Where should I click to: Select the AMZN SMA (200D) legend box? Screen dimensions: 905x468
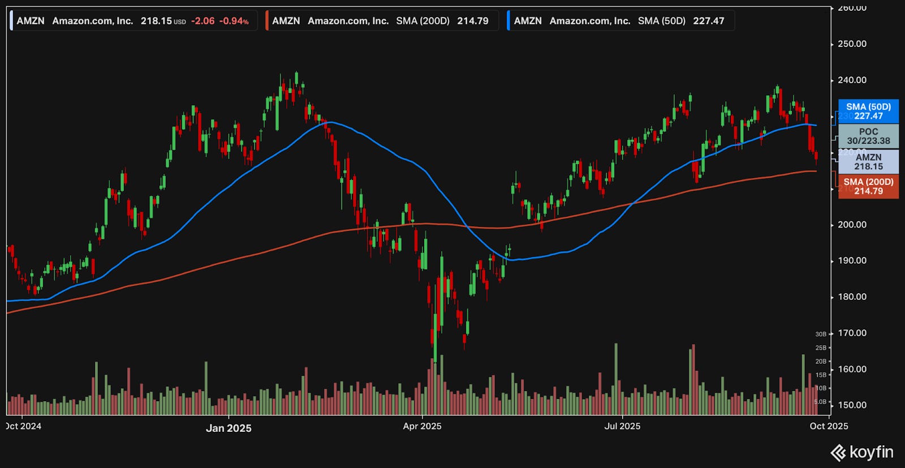point(382,21)
